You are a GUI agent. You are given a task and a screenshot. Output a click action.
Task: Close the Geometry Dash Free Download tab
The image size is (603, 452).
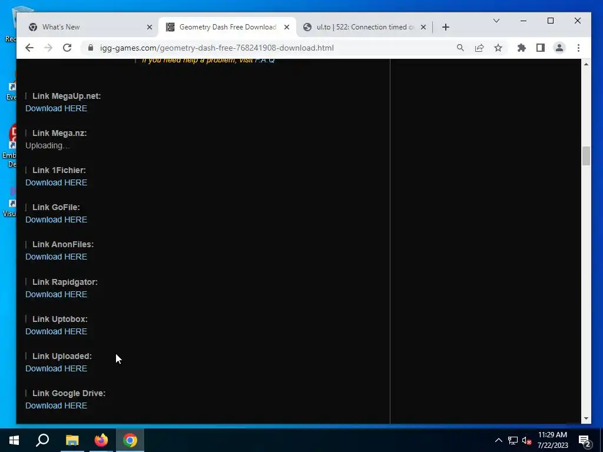287,27
